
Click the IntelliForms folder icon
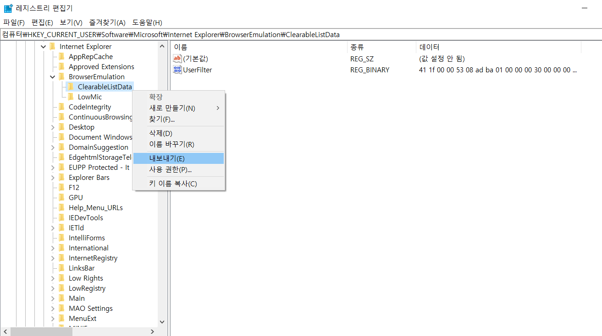61,238
